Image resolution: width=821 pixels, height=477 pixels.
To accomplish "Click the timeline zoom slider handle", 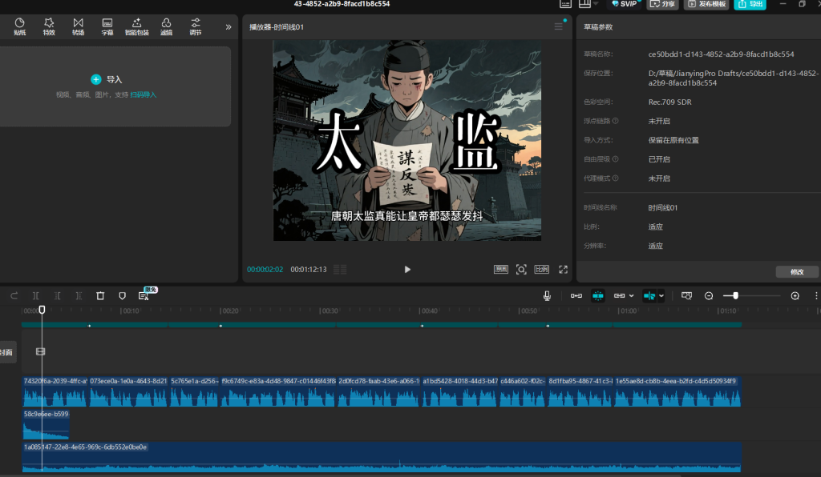I will point(735,295).
